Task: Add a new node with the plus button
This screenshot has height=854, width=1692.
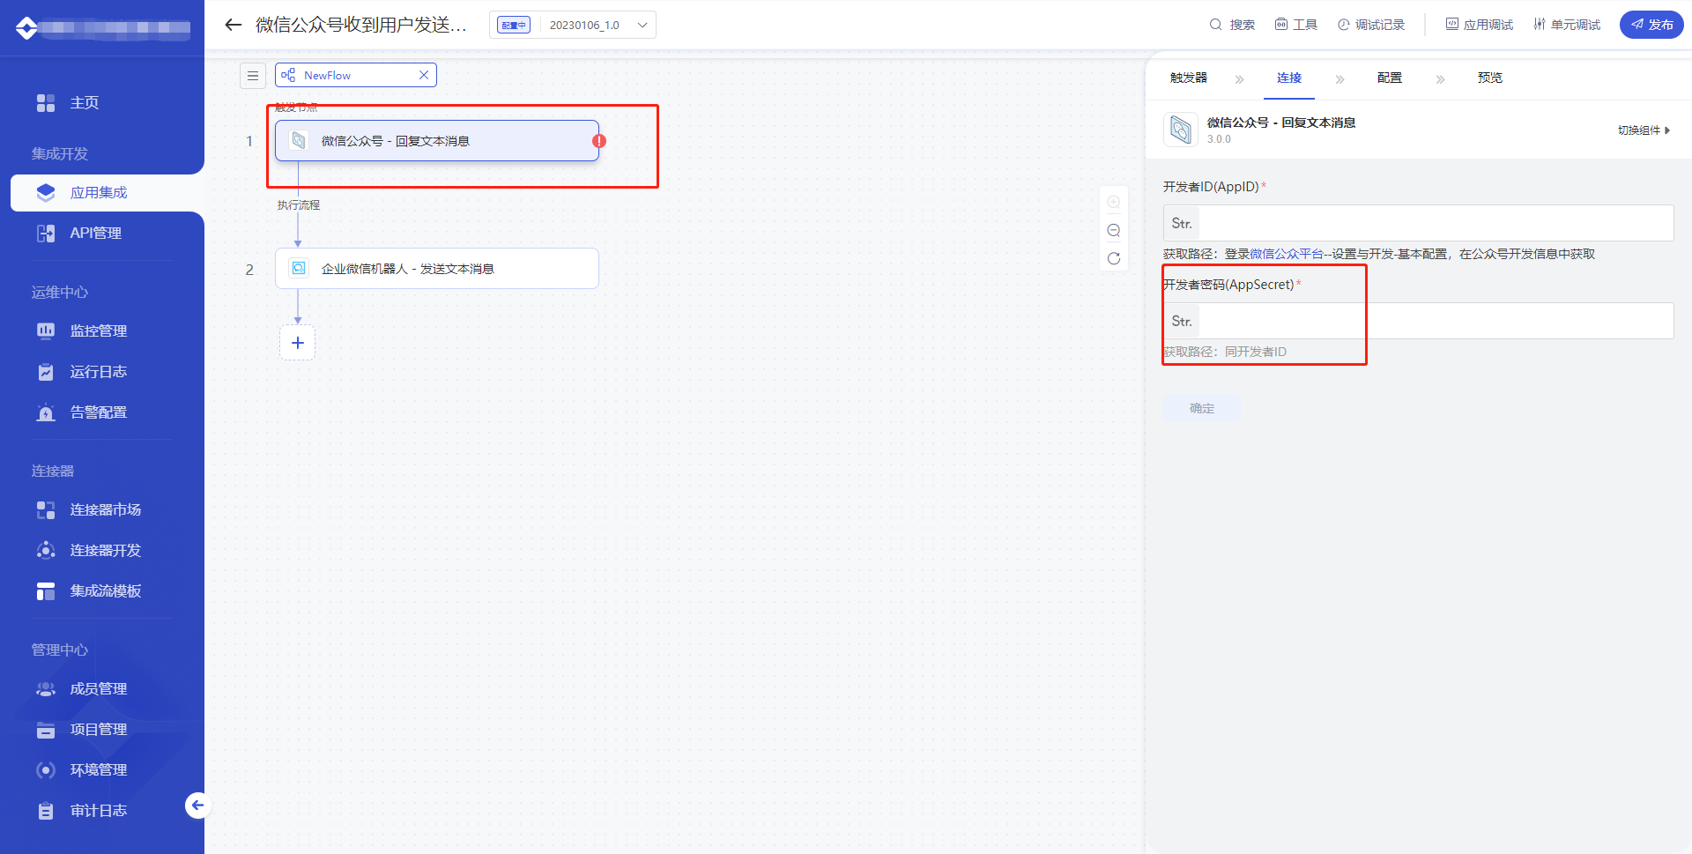Action: (x=298, y=343)
